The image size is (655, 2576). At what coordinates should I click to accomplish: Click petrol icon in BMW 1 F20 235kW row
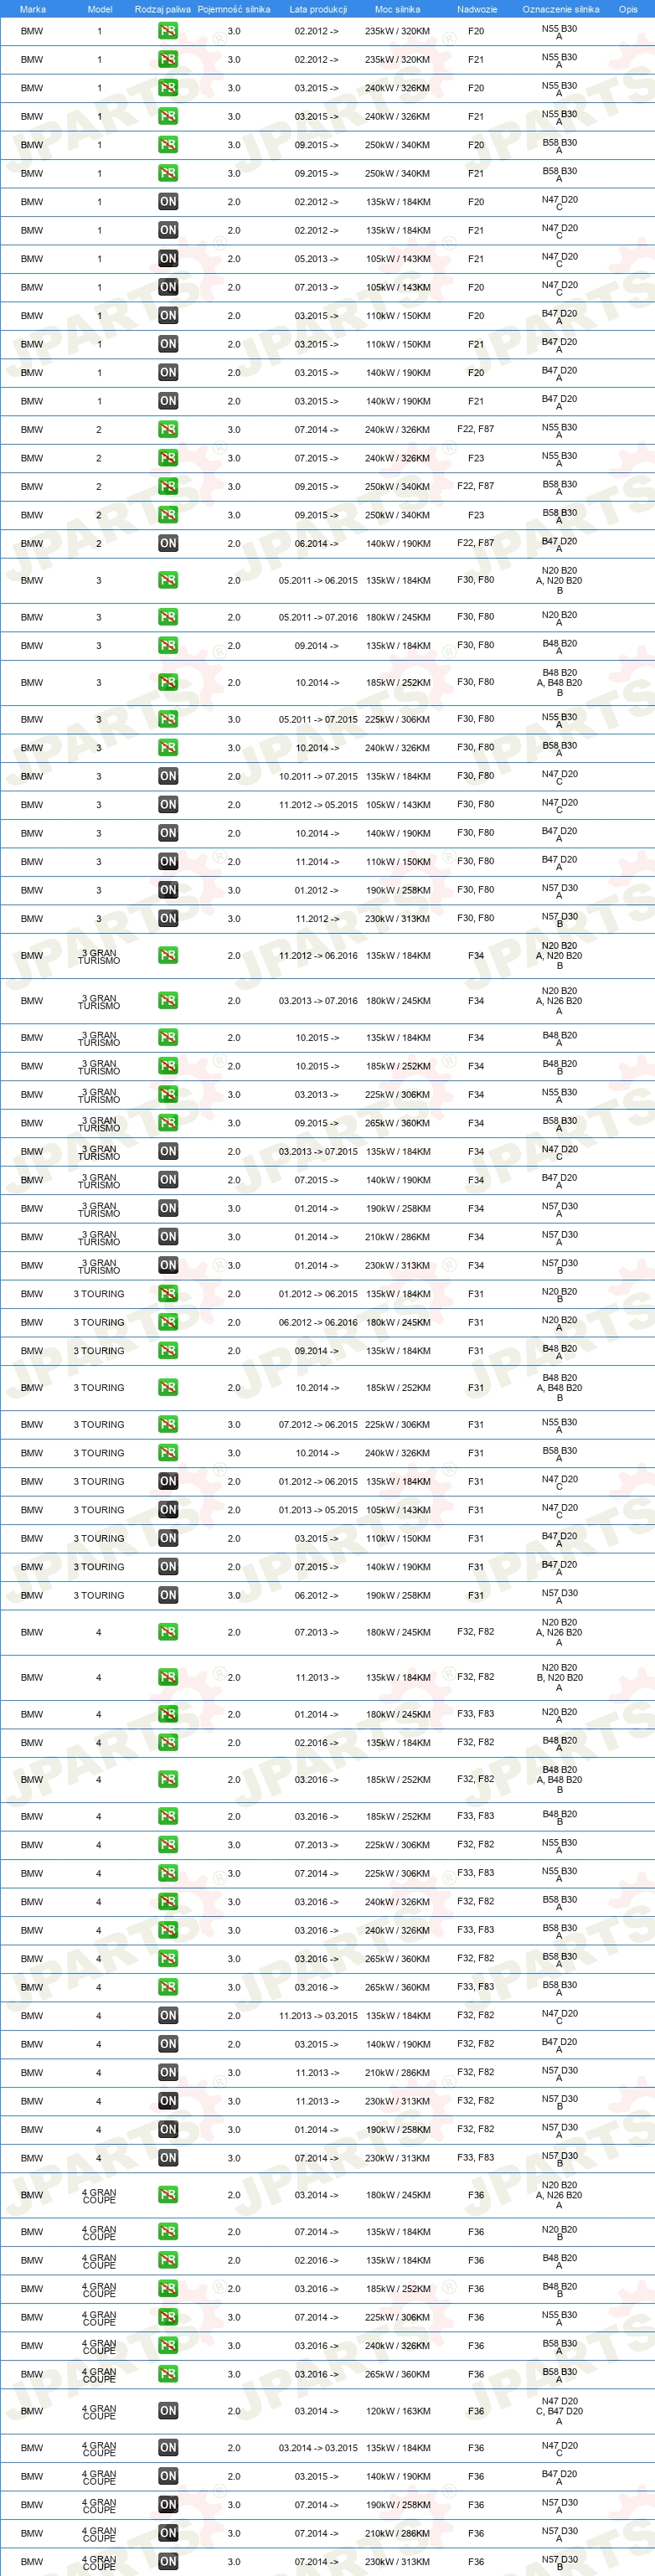tap(168, 31)
